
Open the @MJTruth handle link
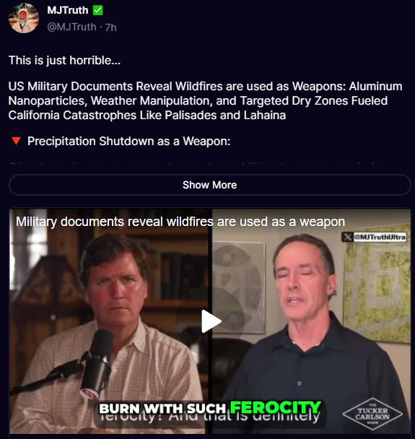(71, 27)
